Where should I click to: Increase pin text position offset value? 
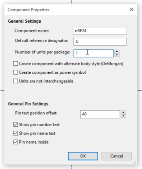click(124, 112)
